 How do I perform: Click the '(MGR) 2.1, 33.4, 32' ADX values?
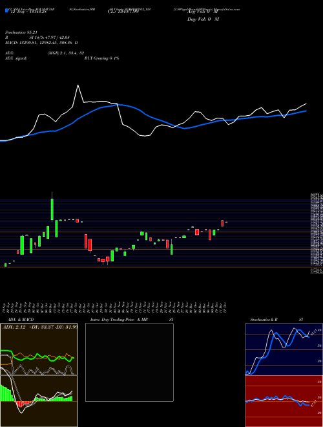[x=66, y=53]
